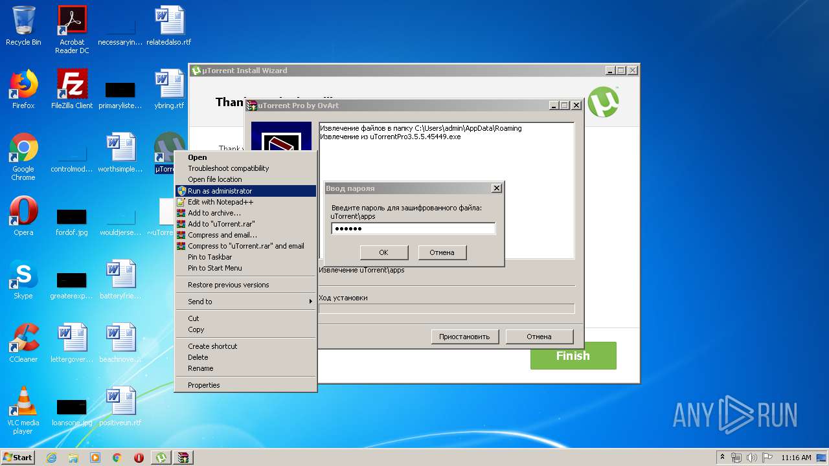
Task: Launch the Firefox desktop shortcut
Action: point(23,89)
